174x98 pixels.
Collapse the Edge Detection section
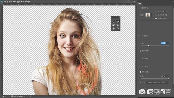tap(139, 36)
